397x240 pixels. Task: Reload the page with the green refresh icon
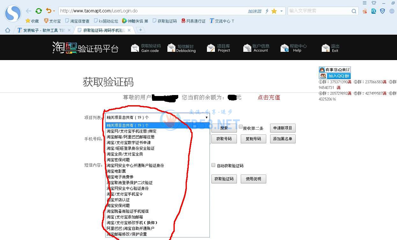39,11
